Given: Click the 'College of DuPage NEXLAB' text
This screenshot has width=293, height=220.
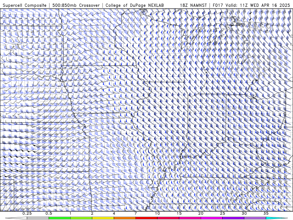Looking at the screenshot, I should point(134,5).
